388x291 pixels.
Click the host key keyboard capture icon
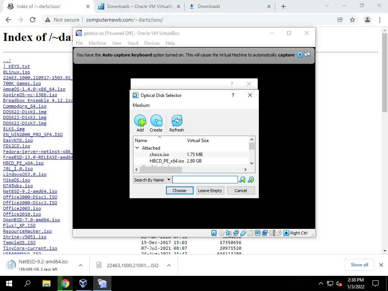coord(286,233)
